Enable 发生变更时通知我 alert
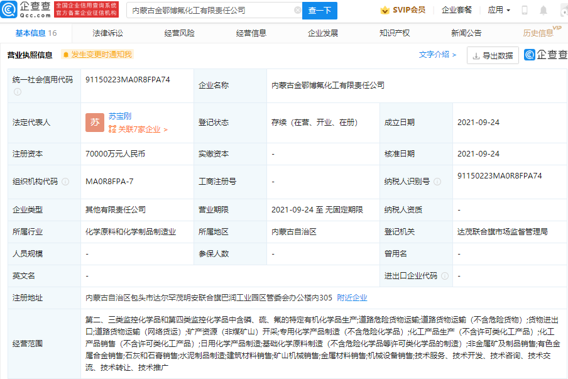568x379 pixels. pyautogui.click(x=97, y=55)
